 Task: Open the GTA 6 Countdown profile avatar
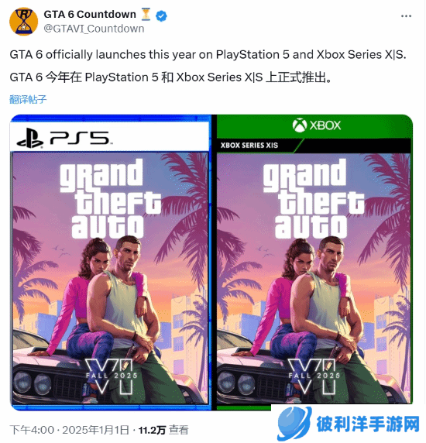(24, 22)
